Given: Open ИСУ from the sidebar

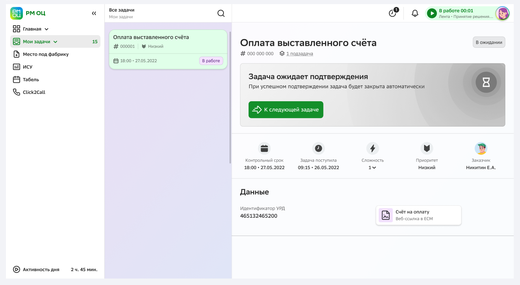Looking at the screenshot, I should pos(27,67).
